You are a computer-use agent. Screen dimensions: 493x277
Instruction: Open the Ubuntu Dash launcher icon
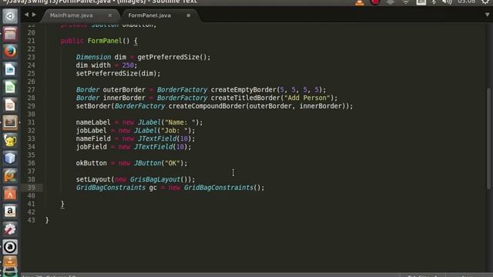pyautogui.click(x=10, y=16)
